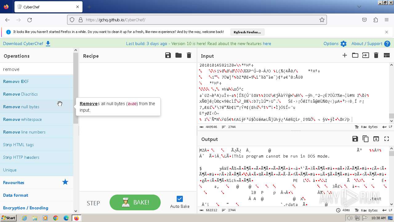The image size is (394, 222).
Task: Select Strip HTTP headers operation
Action: 37,157
